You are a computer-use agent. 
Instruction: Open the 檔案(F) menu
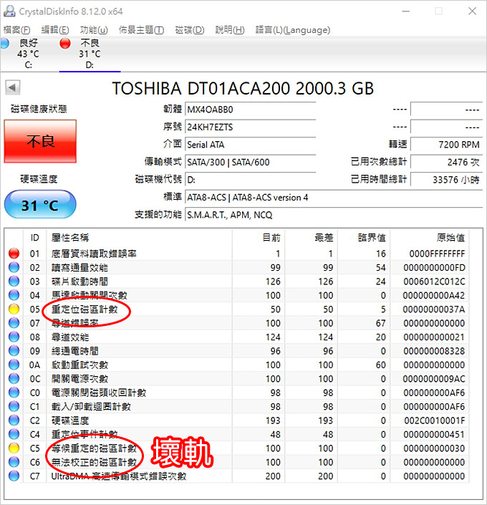tap(16, 30)
